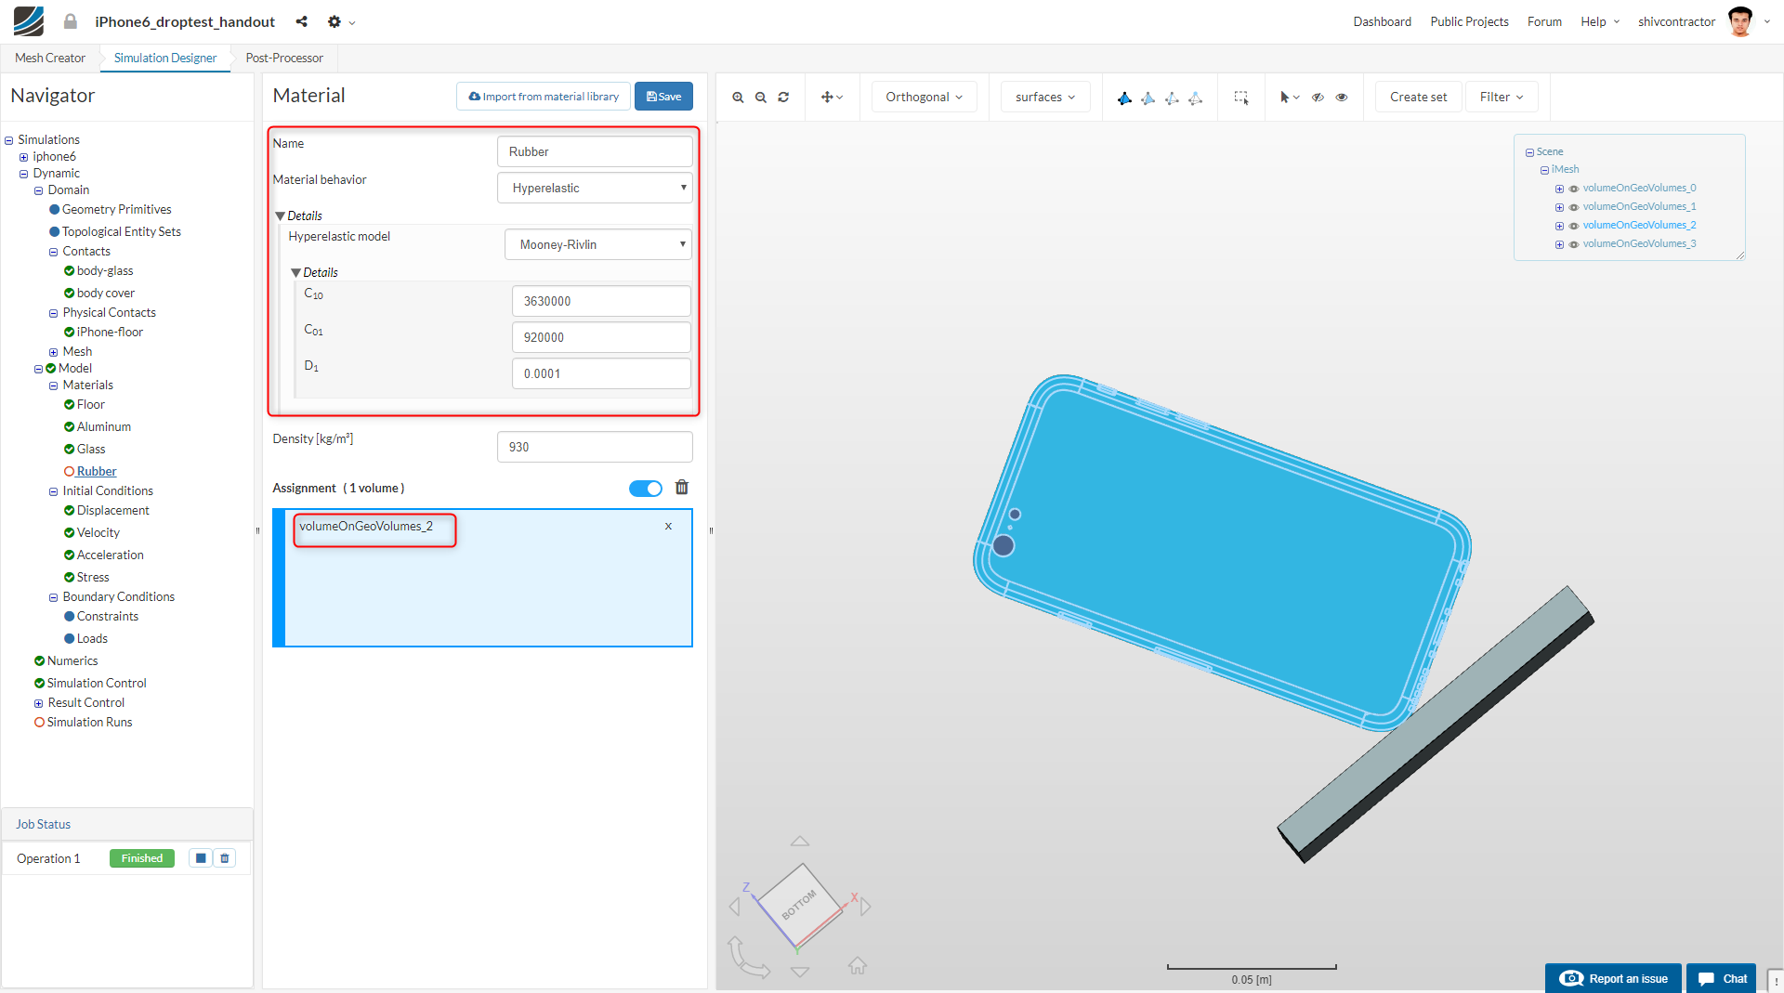Report an issue
The width and height of the screenshot is (1784, 993).
point(1613,978)
